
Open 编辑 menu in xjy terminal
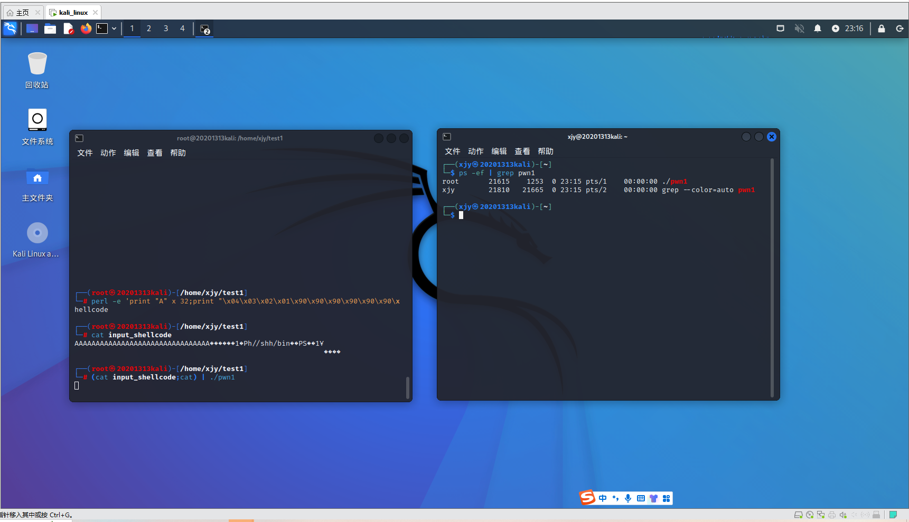tap(499, 151)
